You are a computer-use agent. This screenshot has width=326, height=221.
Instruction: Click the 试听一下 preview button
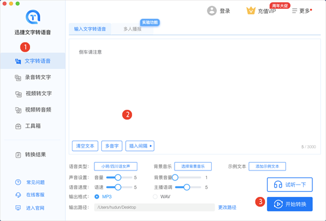[290, 185]
